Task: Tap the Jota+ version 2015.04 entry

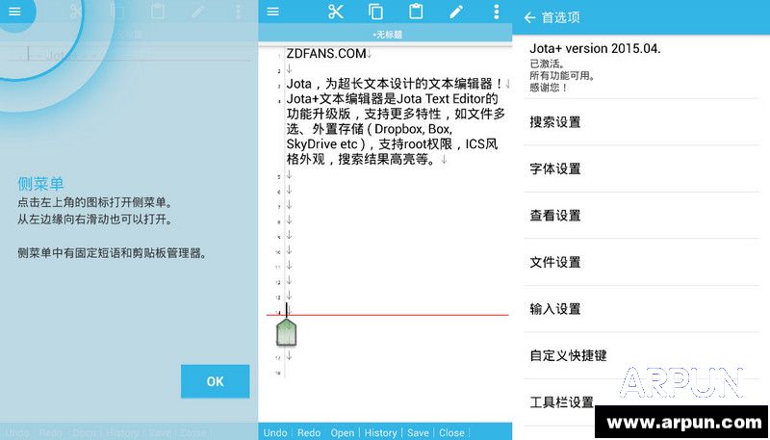Action: 641,67
